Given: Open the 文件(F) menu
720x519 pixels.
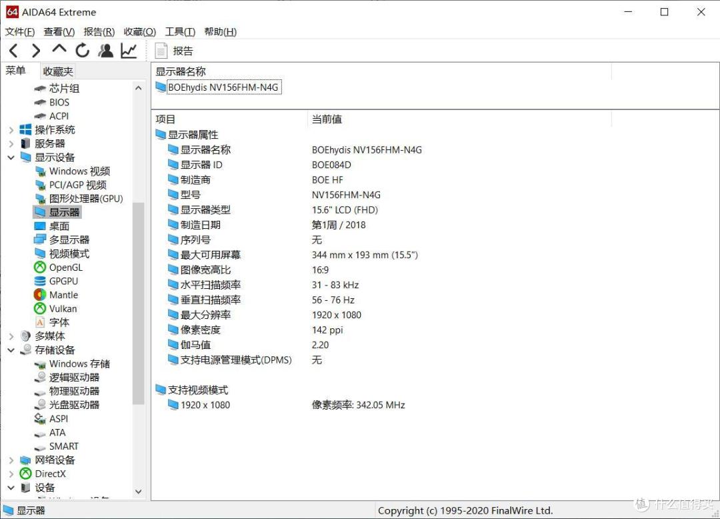Looking at the screenshot, I should 20,32.
